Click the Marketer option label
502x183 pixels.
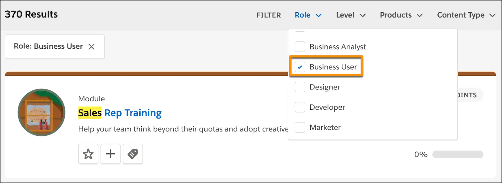325,127
